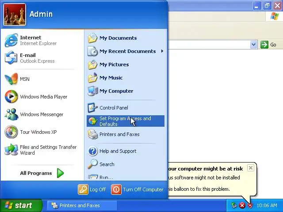Restore down the Printers and Faxes window
The height and width of the screenshot is (212, 283).
tap(267, 6)
